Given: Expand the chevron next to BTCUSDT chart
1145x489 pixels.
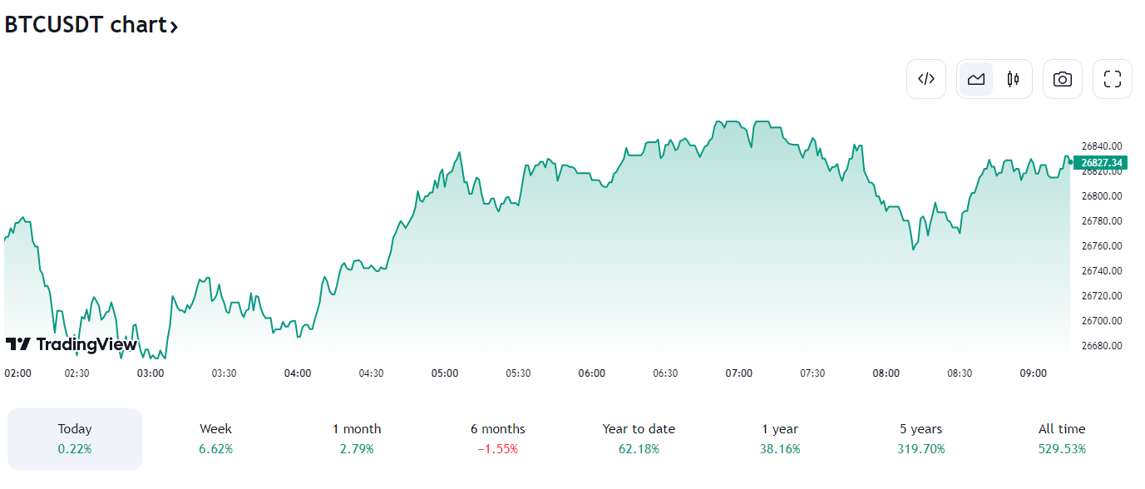Looking at the screenshot, I should click(174, 27).
